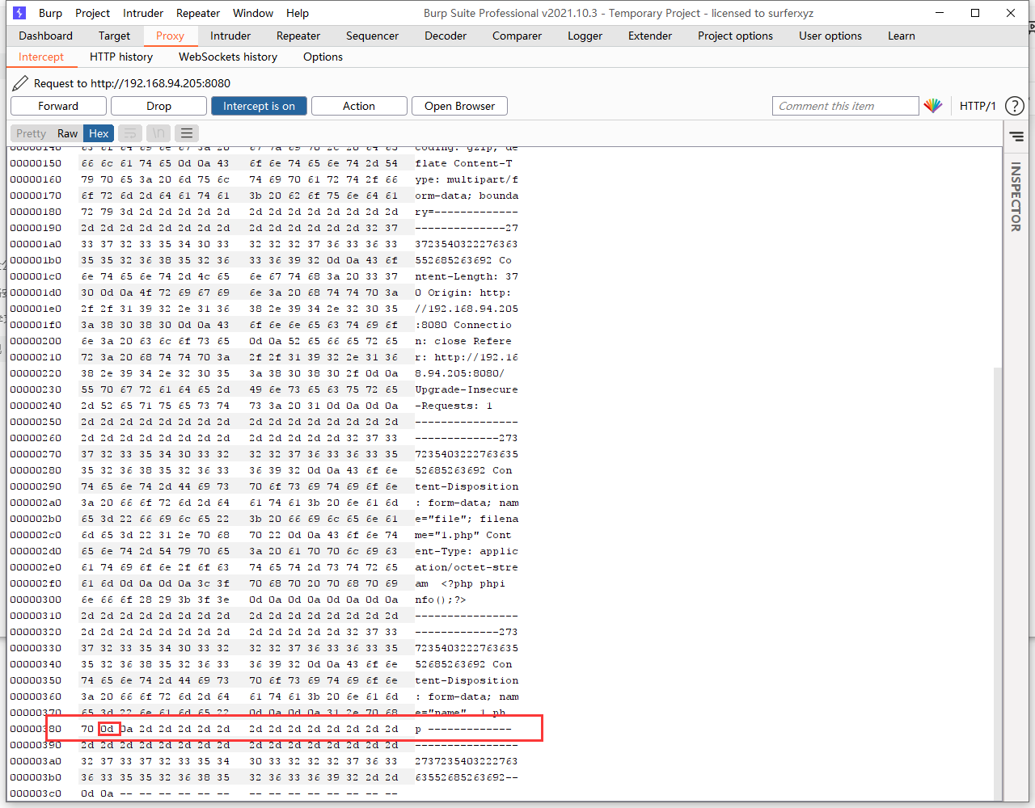Click ASCII text '//192.168.94.205'
Screen dimensions: 1035x808
[467, 309]
